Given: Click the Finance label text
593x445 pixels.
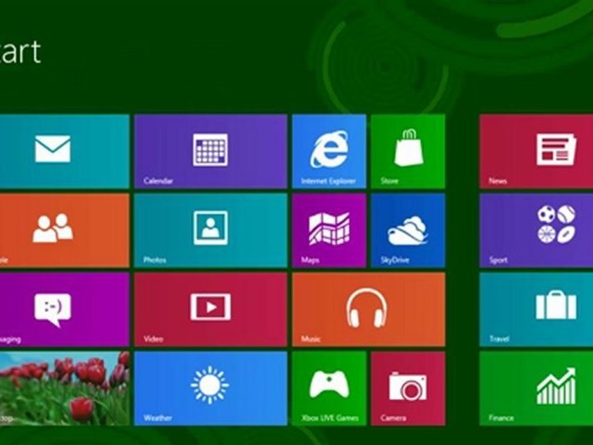Looking at the screenshot, I should pyautogui.click(x=501, y=418).
